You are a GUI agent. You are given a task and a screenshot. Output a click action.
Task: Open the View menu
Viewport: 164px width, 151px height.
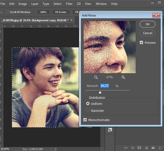(x=88, y=4)
